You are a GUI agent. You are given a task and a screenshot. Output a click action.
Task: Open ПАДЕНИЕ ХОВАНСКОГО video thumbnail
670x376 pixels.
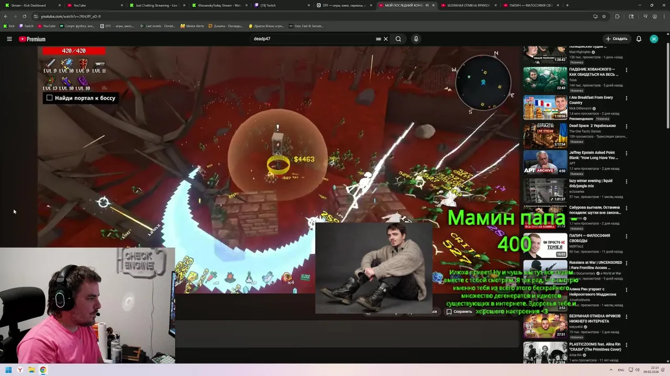(x=545, y=79)
